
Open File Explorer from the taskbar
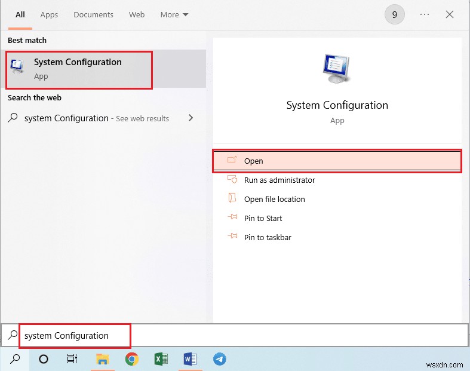pos(103,358)
